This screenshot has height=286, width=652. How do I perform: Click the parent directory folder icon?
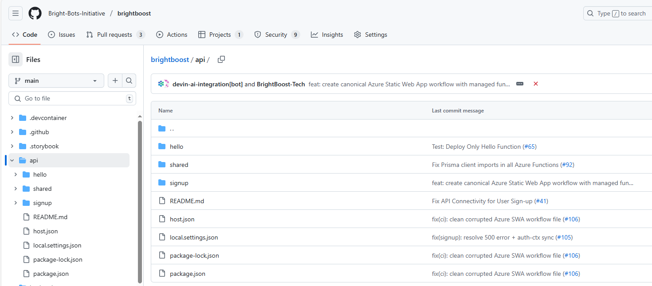pos(162,128)
